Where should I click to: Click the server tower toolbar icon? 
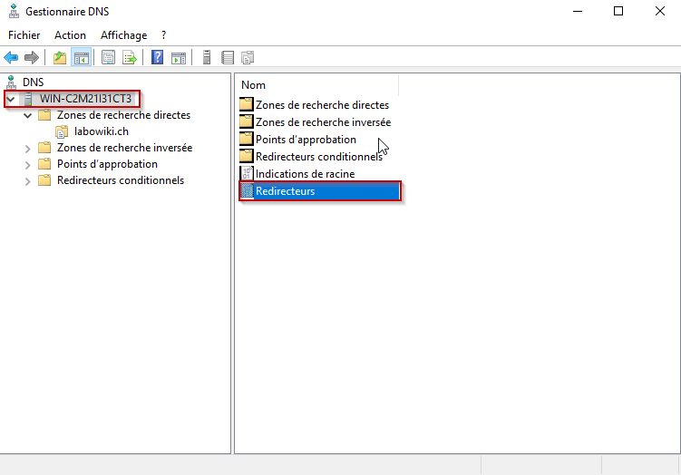coord(207,57)
